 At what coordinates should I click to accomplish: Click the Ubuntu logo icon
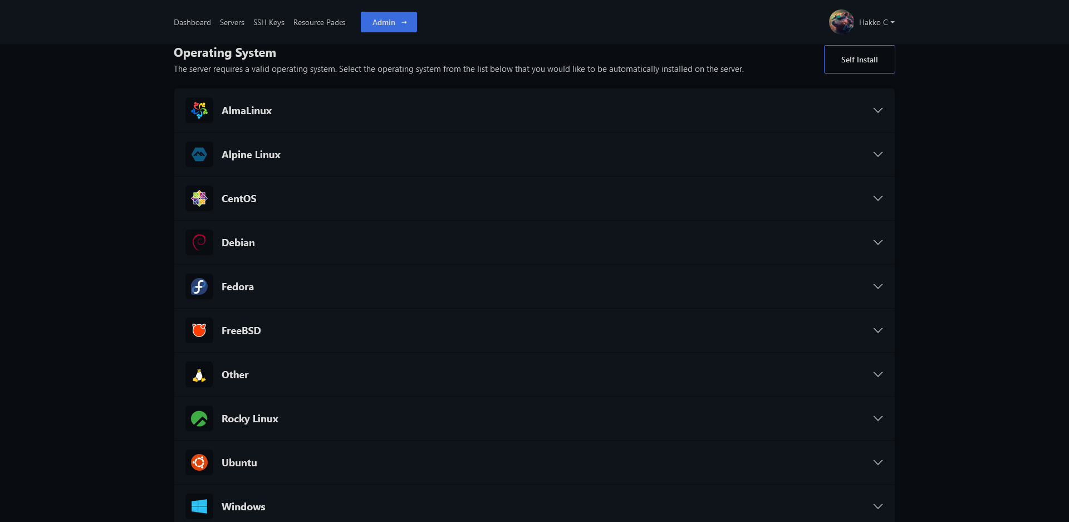199,462
